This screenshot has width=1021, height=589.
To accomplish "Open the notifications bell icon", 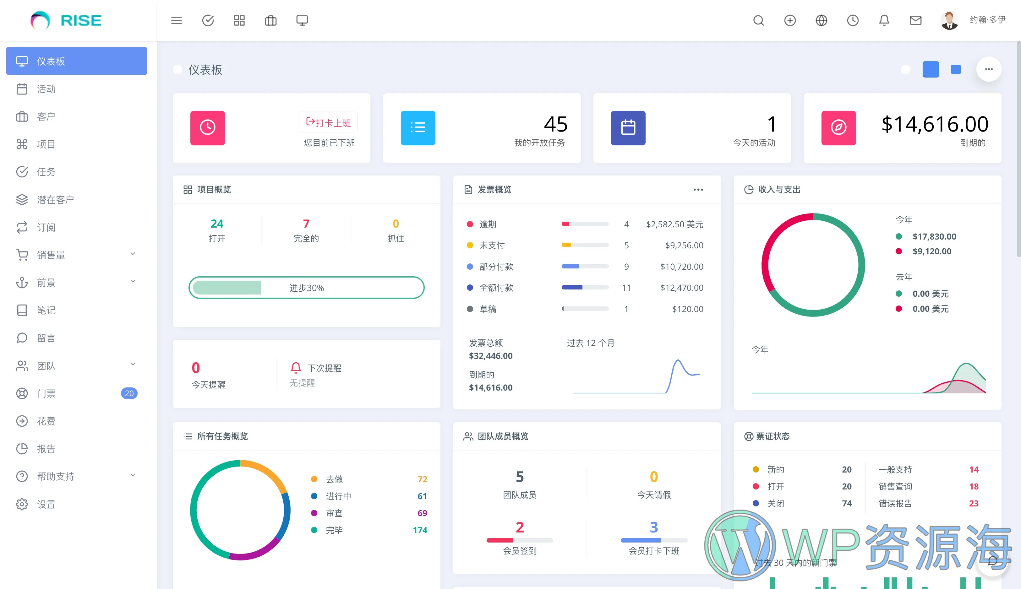I will point(884,20).
